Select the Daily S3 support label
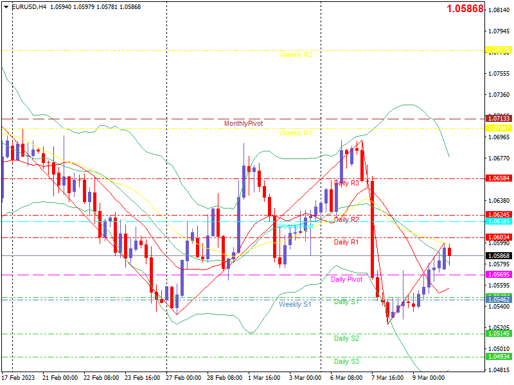 pos(346,361)
